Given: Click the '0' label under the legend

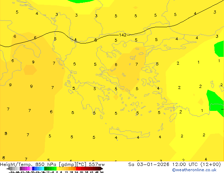Looking at the screenshot, I should pyautogui.click(x=57, y=172).
